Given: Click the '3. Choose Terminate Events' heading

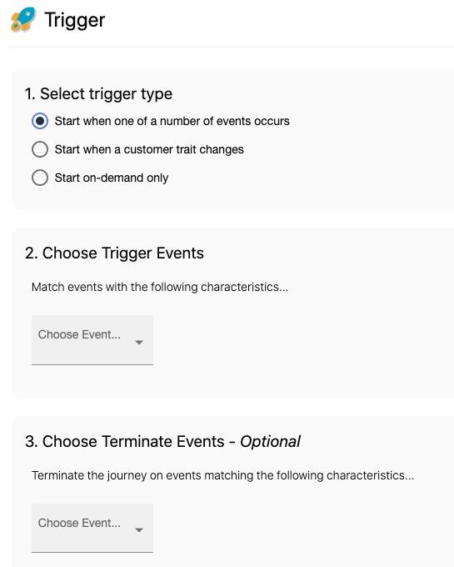Looking at the screenshot, I should point(125,442).
